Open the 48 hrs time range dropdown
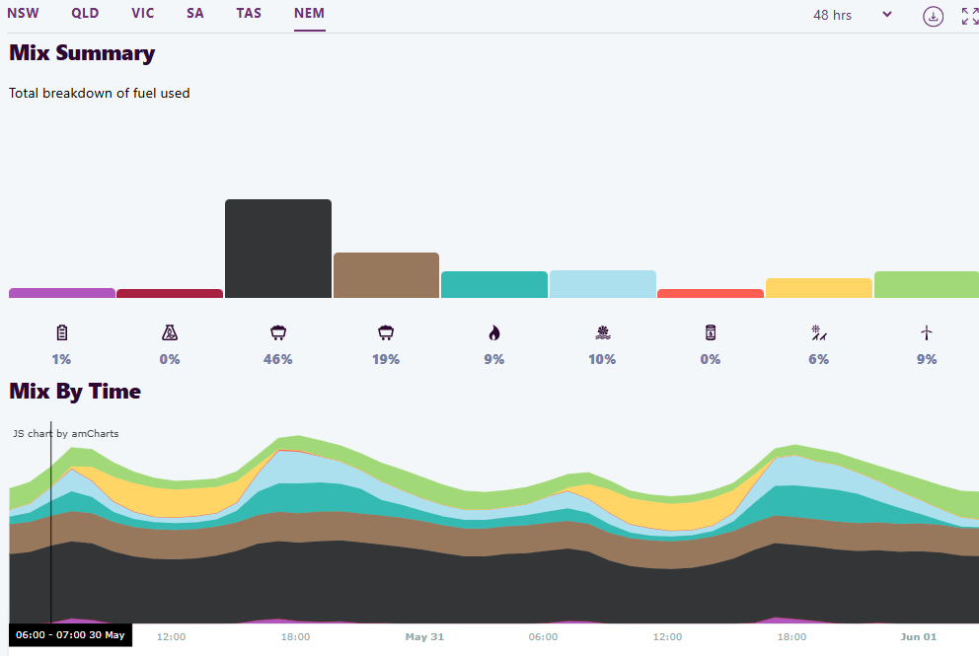 coord(853,15)
